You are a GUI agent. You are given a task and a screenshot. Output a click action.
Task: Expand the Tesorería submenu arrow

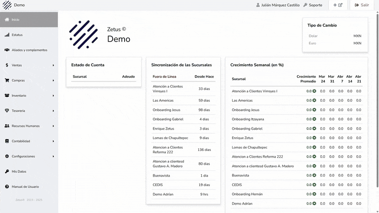[x=53, y=111]
